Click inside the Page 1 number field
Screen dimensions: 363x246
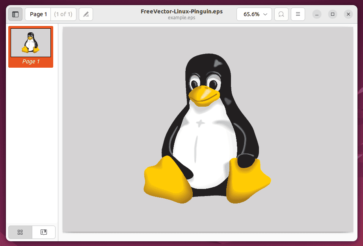[x=38, y=14]
